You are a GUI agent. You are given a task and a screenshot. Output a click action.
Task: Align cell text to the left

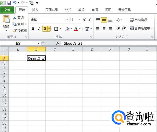[x=98, y=28]
